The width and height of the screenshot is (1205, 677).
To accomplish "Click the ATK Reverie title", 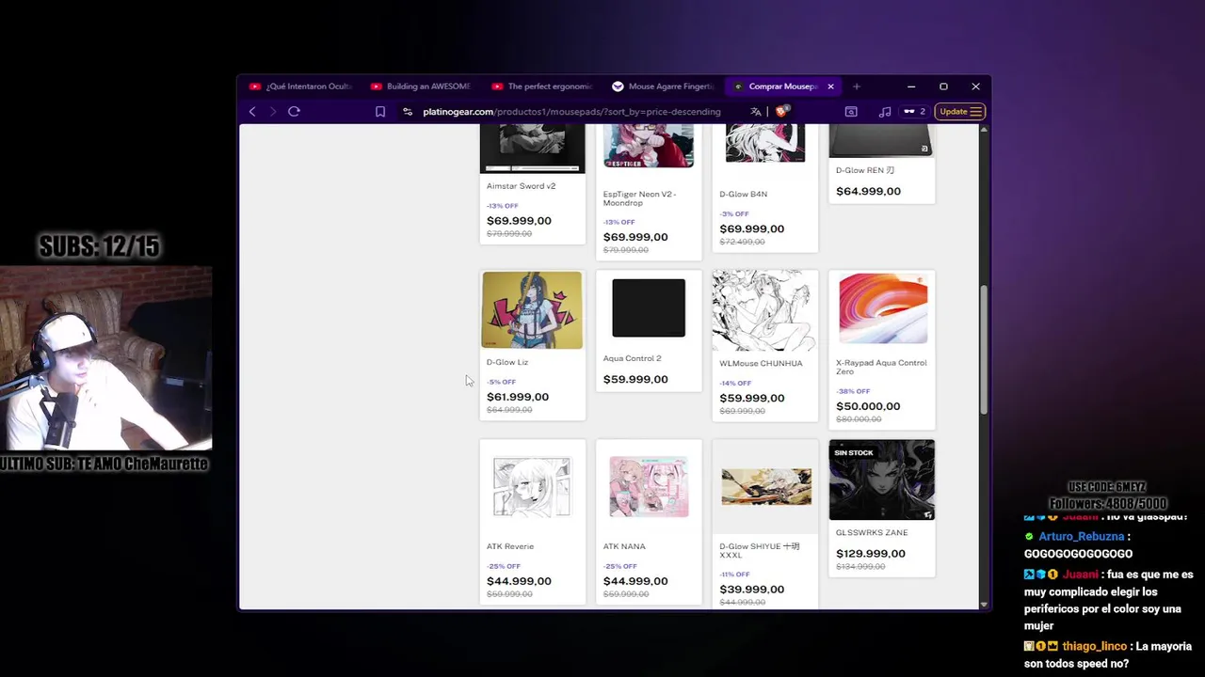I will click(x=510, y=546).
